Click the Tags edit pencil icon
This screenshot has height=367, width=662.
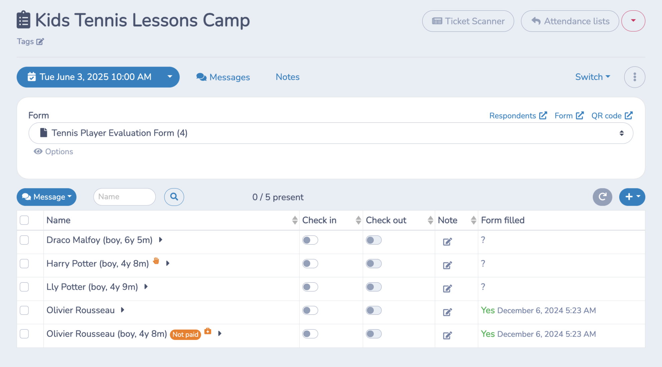40,41
